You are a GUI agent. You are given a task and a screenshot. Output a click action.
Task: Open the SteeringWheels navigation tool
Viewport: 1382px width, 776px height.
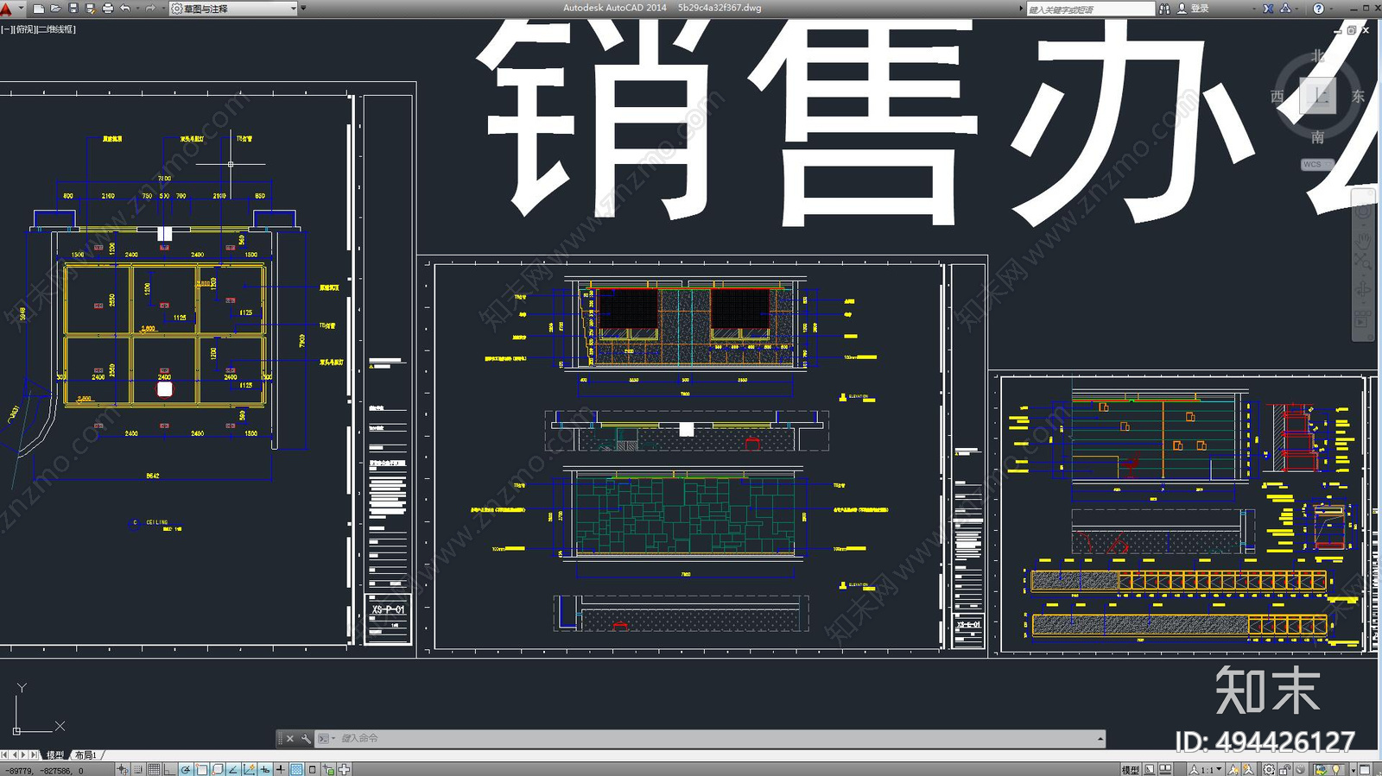(1363, 211)
